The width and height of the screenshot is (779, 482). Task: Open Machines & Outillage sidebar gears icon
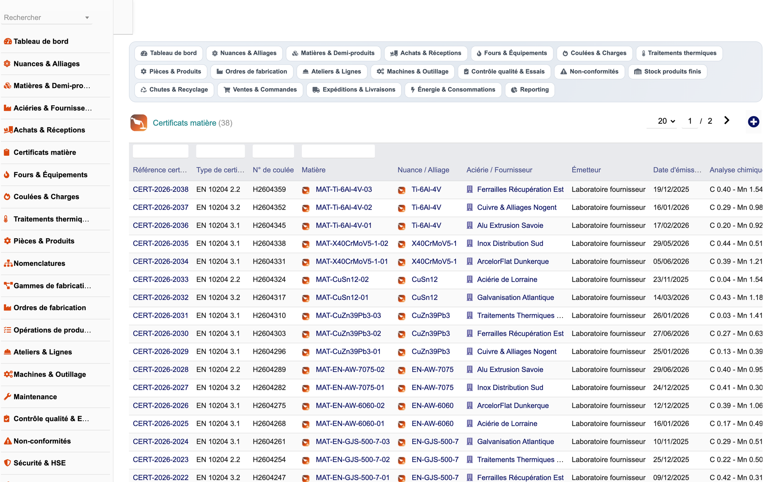tap(8, 374)
